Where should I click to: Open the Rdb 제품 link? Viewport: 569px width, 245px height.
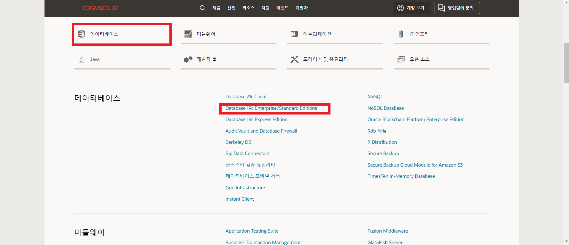[377, 131]
